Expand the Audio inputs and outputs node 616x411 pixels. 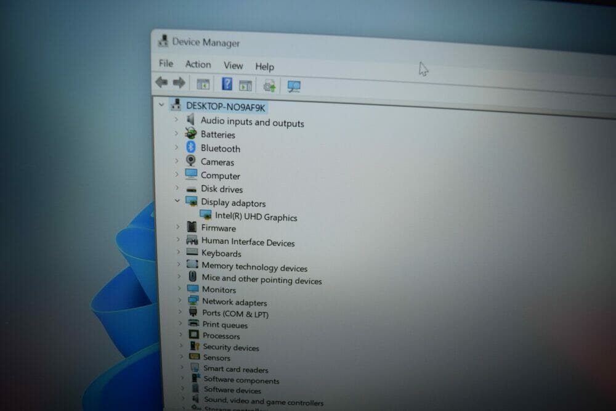[176, 119]
